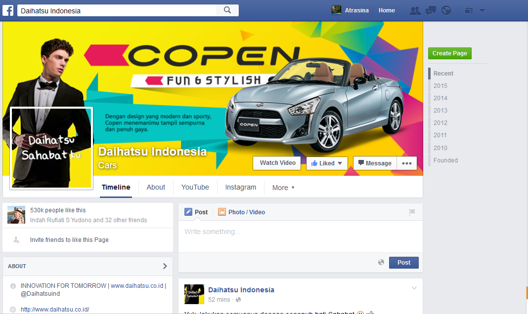The image size is (528, 314).
Task: Open 530k people like this
Action: coord(58,210)
